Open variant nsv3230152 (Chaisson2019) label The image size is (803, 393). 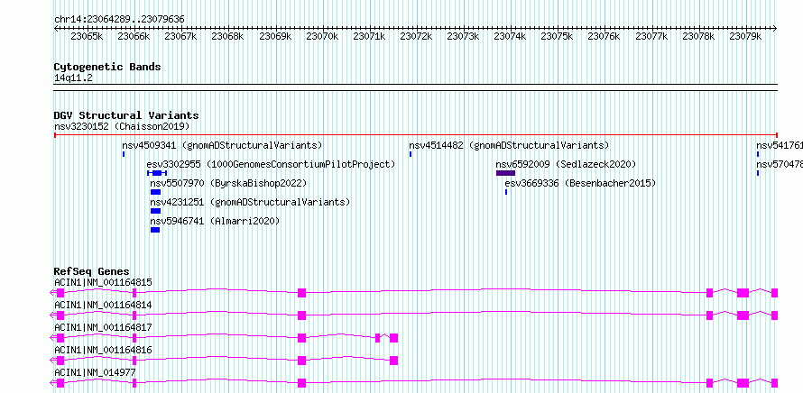[122, 126]
